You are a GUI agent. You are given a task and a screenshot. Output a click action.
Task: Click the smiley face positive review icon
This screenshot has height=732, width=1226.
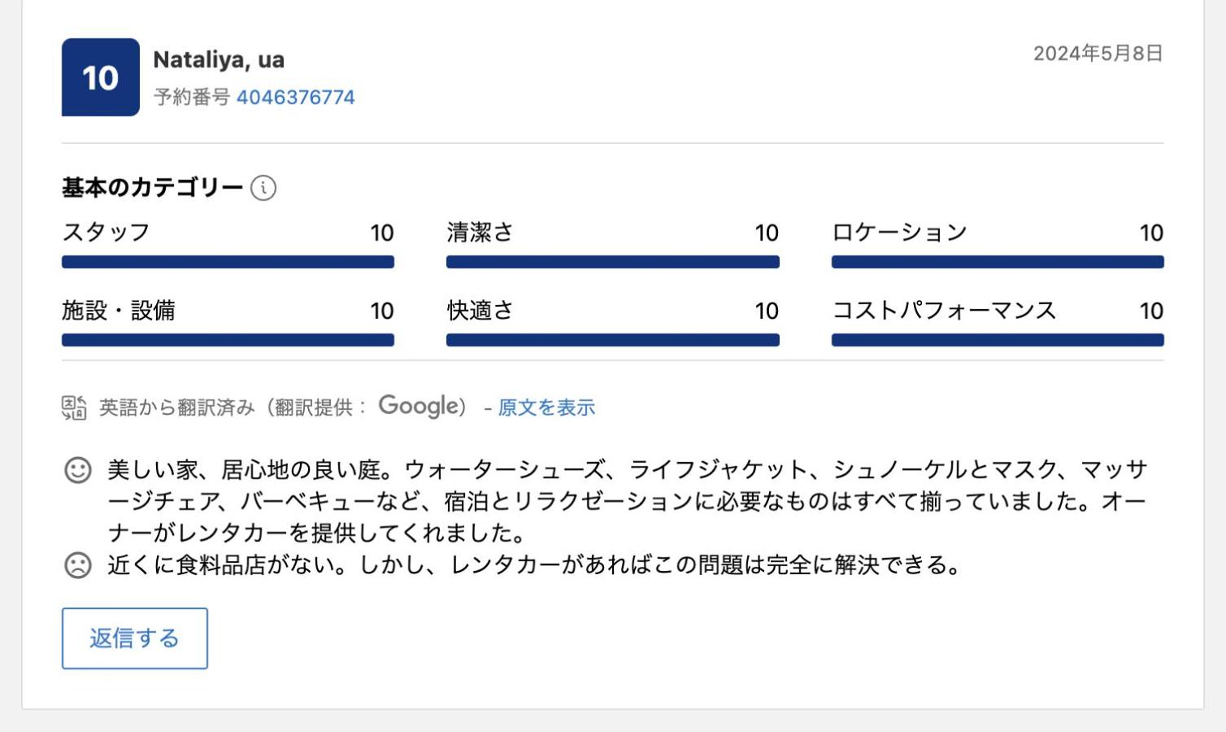78,470
